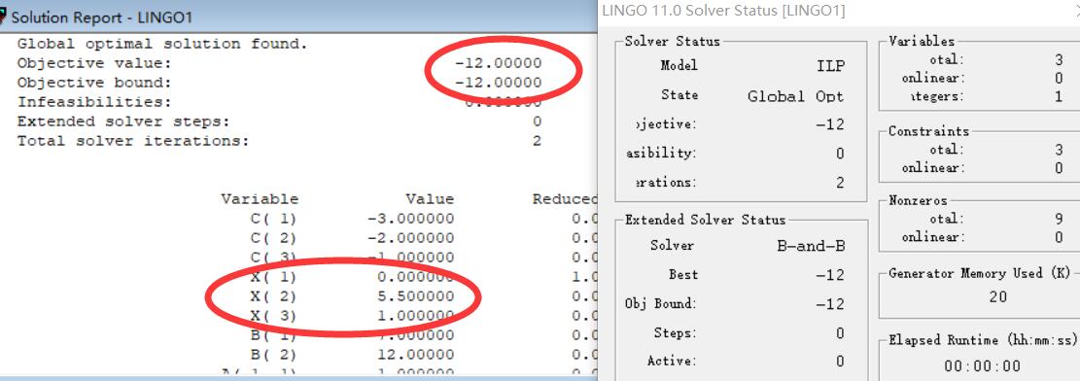Click the Elapsed Runtime 00:00:00 display

983,365
